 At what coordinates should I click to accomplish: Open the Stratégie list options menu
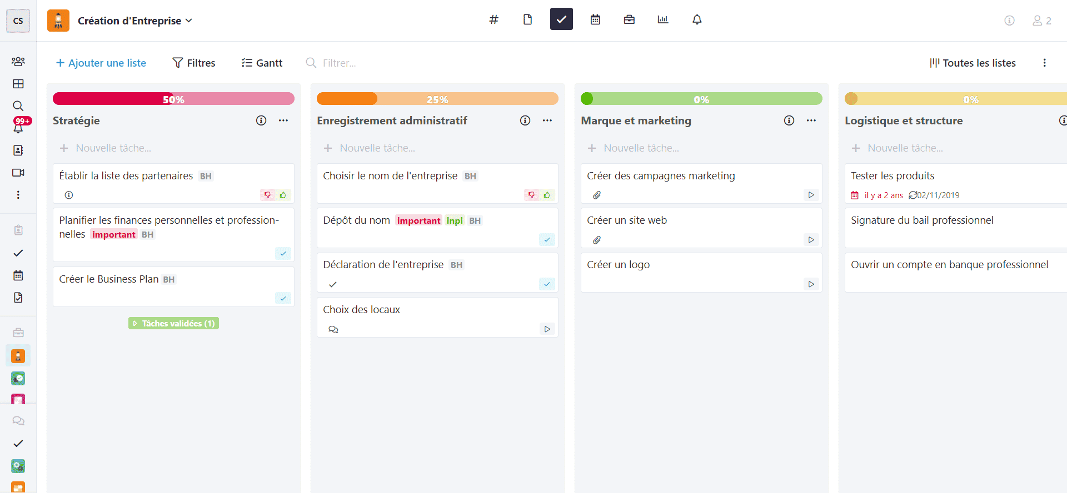283,120
